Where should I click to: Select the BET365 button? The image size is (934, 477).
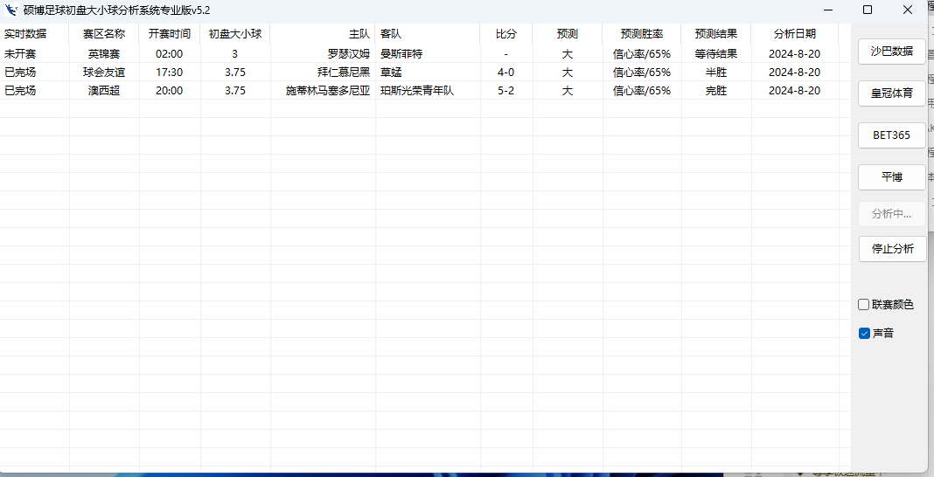pos(891,135)
